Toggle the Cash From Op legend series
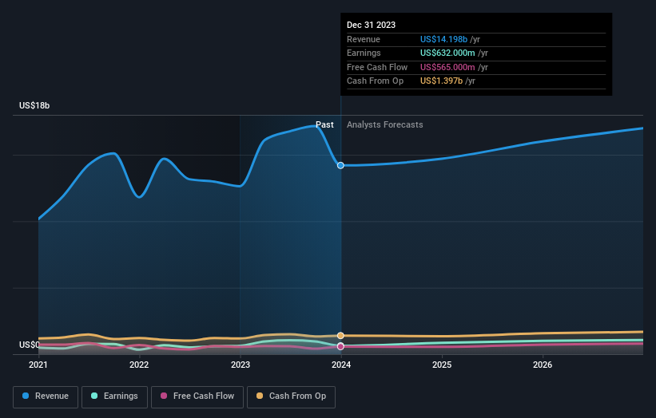Image resolution: width=656 pixels, height=418 pixels. 291,396
